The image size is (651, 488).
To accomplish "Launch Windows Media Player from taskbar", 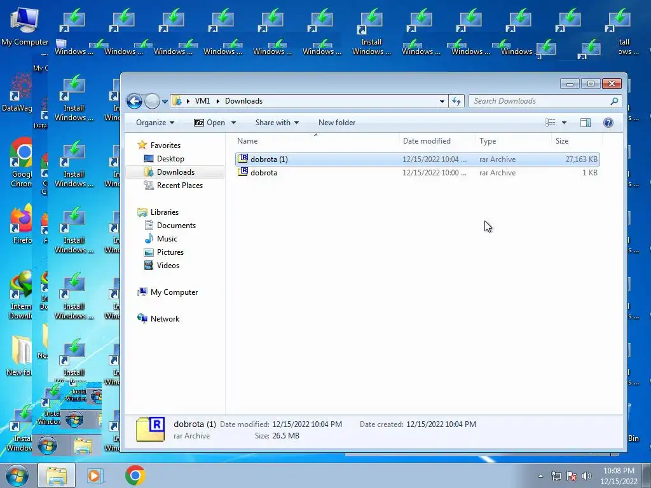I will pos(94,475).
